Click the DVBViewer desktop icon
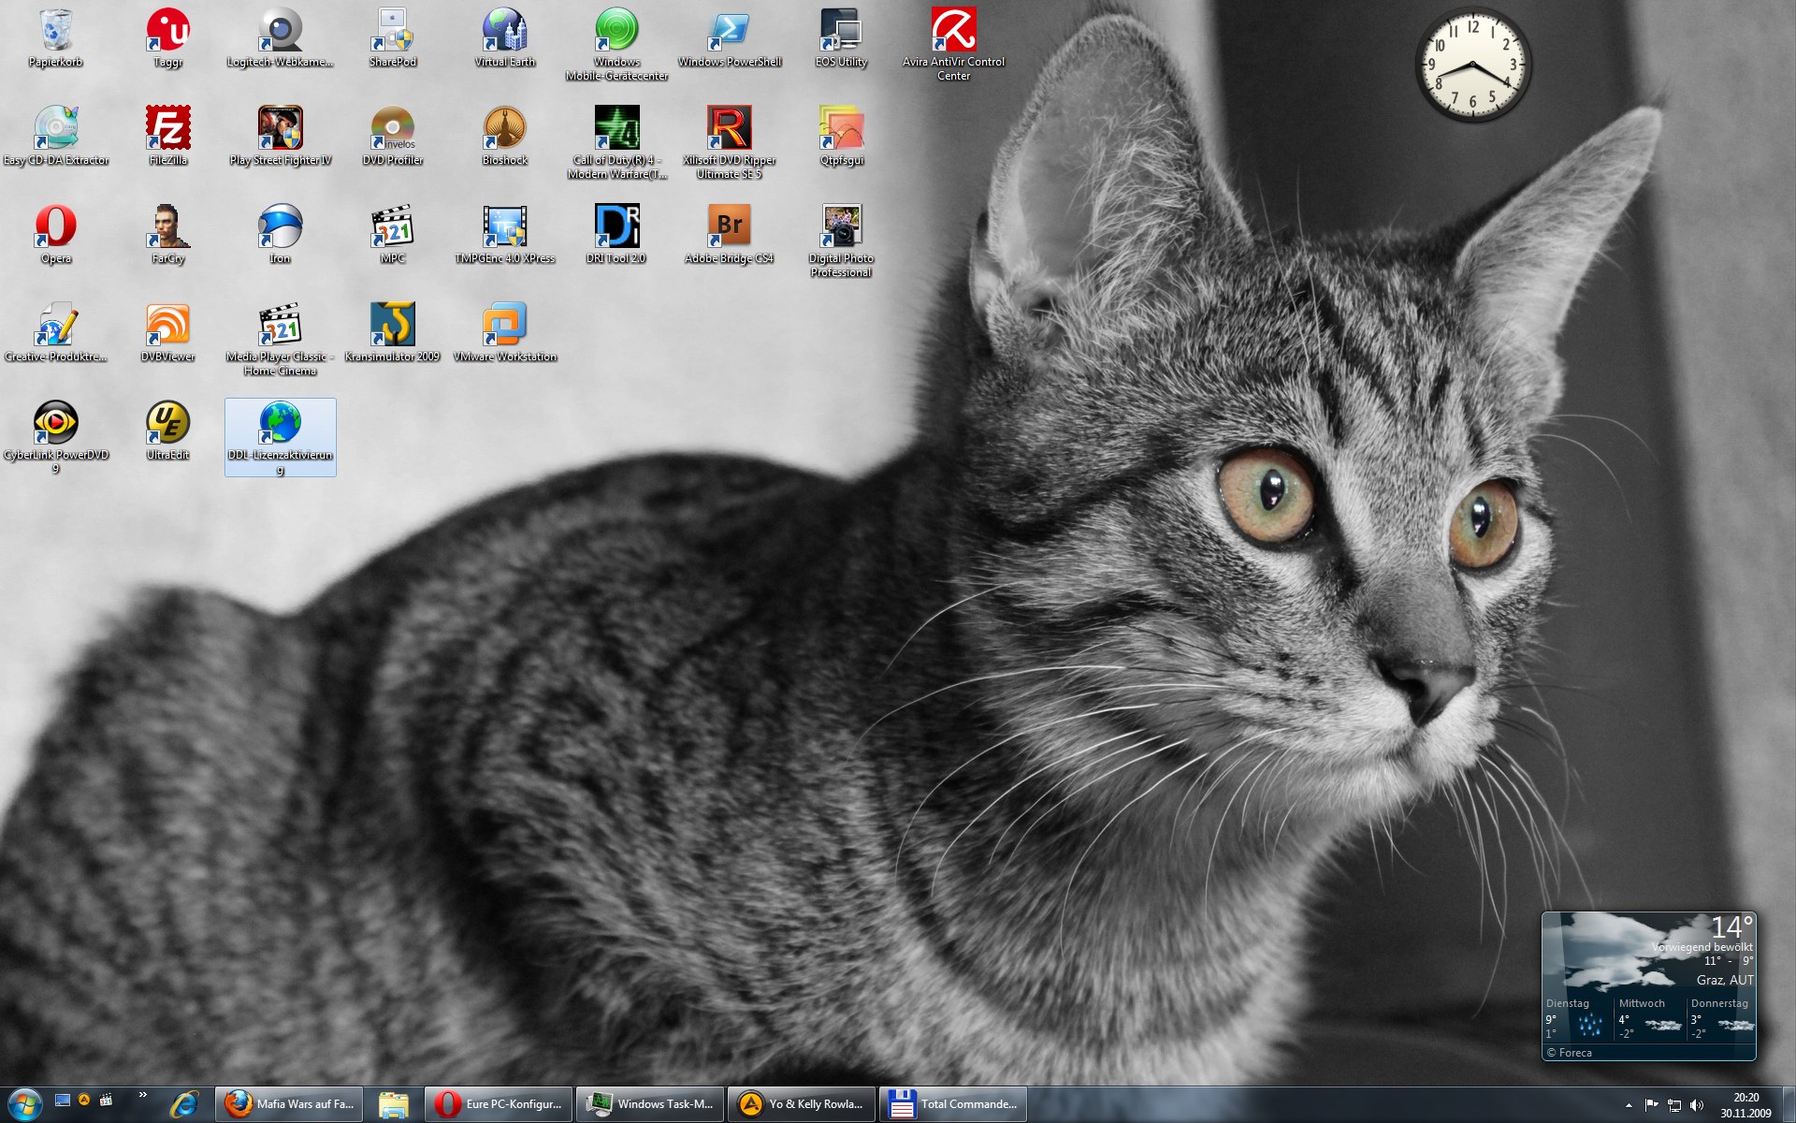The height and width of the screenshot is (1123, 1796). pos(168,326)
